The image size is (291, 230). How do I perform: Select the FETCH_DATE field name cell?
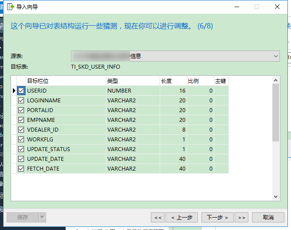[66, 169]
